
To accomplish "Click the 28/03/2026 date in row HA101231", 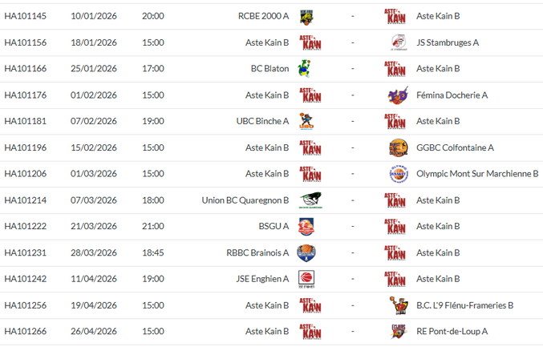I will [x=94, y=252].
